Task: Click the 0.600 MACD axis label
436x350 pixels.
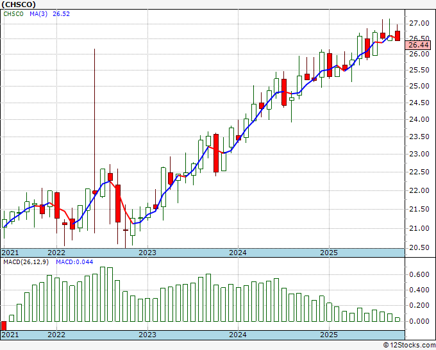Action: pyautogui.click(x=419, y=274)
